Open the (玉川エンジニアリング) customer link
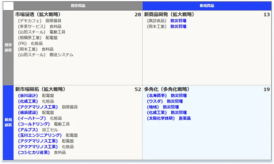 pyautogui.click(x=40, y=135)
